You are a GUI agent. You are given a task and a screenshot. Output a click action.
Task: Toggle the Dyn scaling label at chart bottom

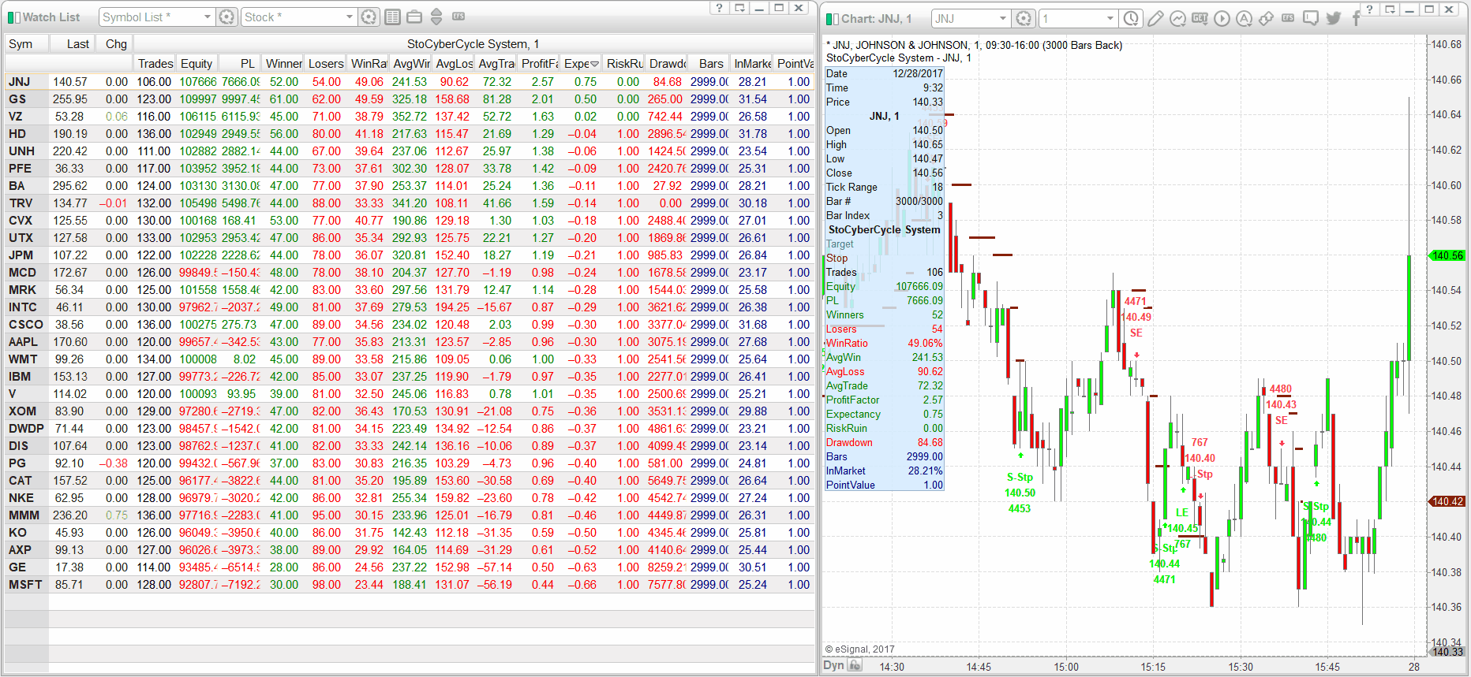[x=833, y=665]
